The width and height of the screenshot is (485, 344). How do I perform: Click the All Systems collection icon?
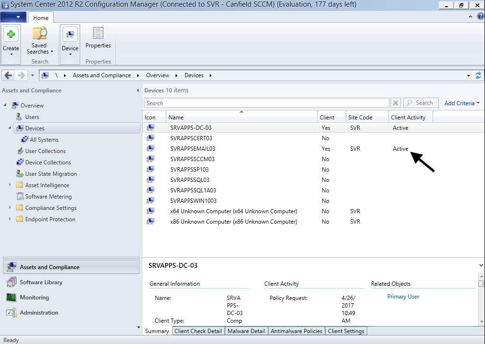(24, 140)
